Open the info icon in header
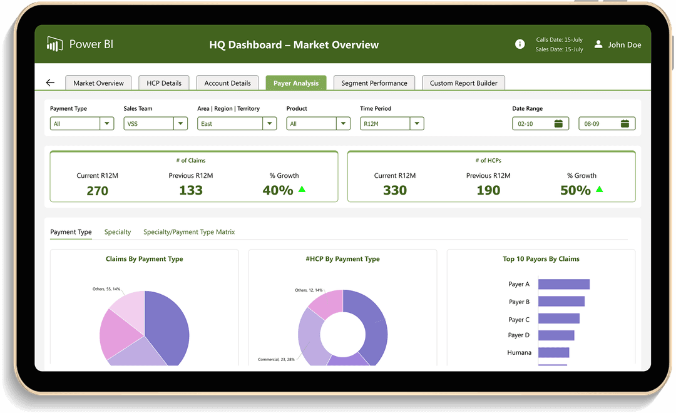 coord(520,44)
